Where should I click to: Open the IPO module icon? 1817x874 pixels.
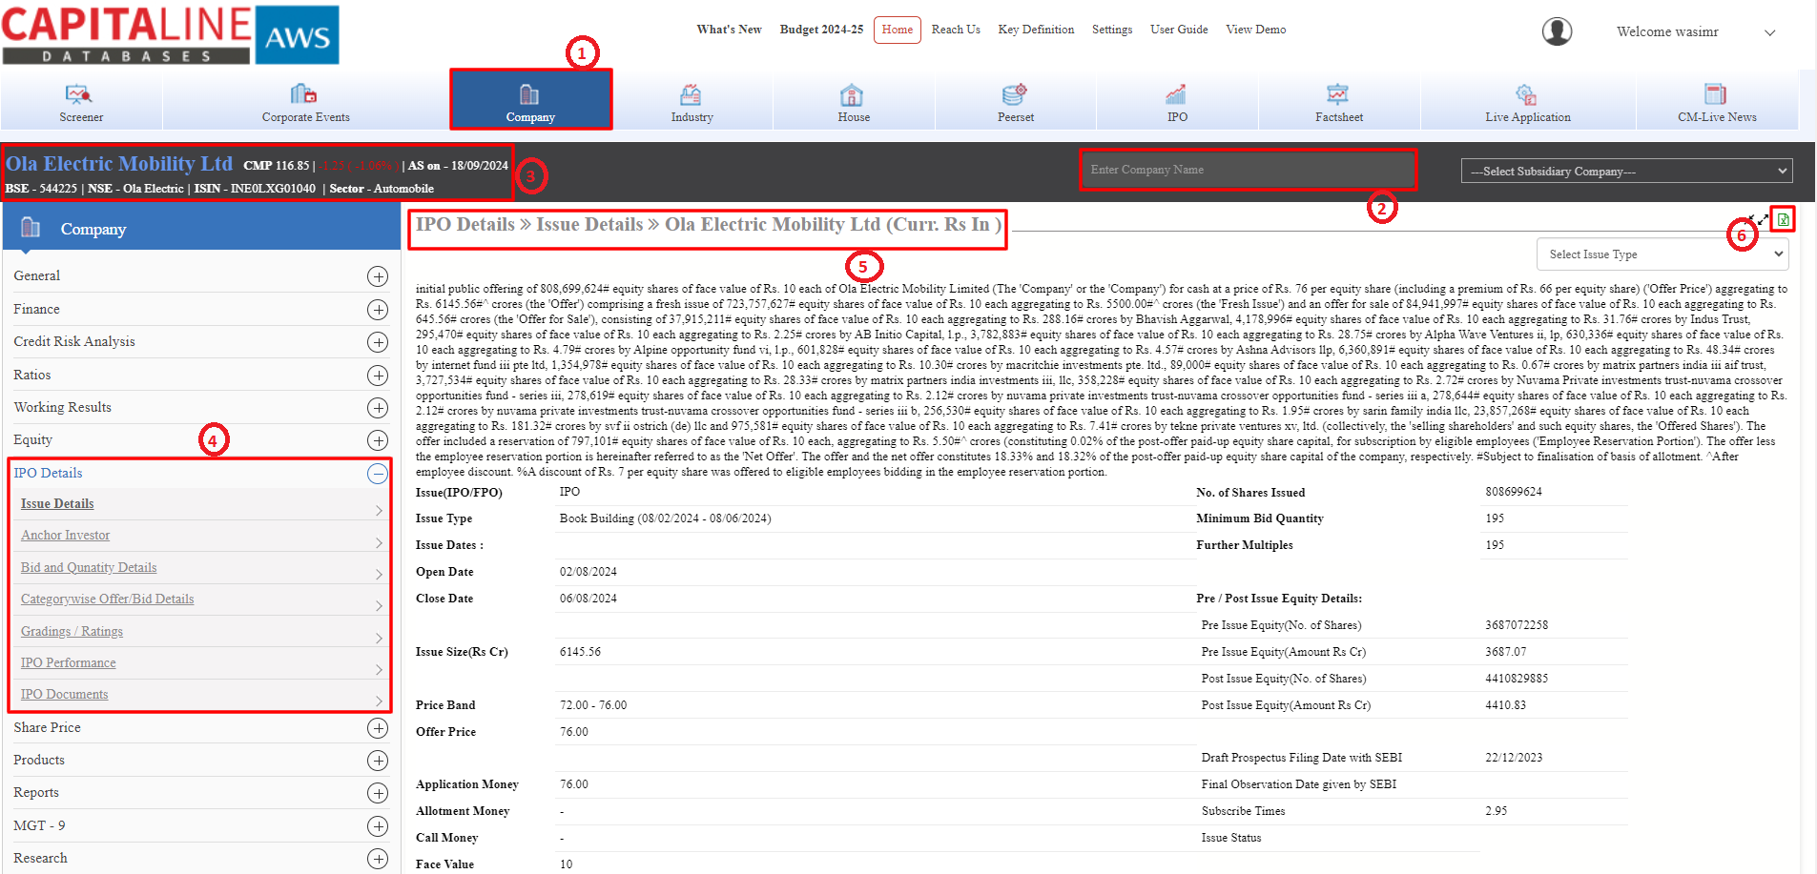pos(1176,94)
